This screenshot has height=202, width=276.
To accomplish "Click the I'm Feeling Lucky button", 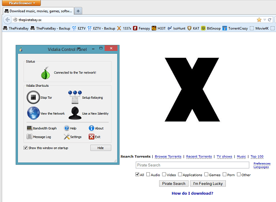I will coord(208,184).
